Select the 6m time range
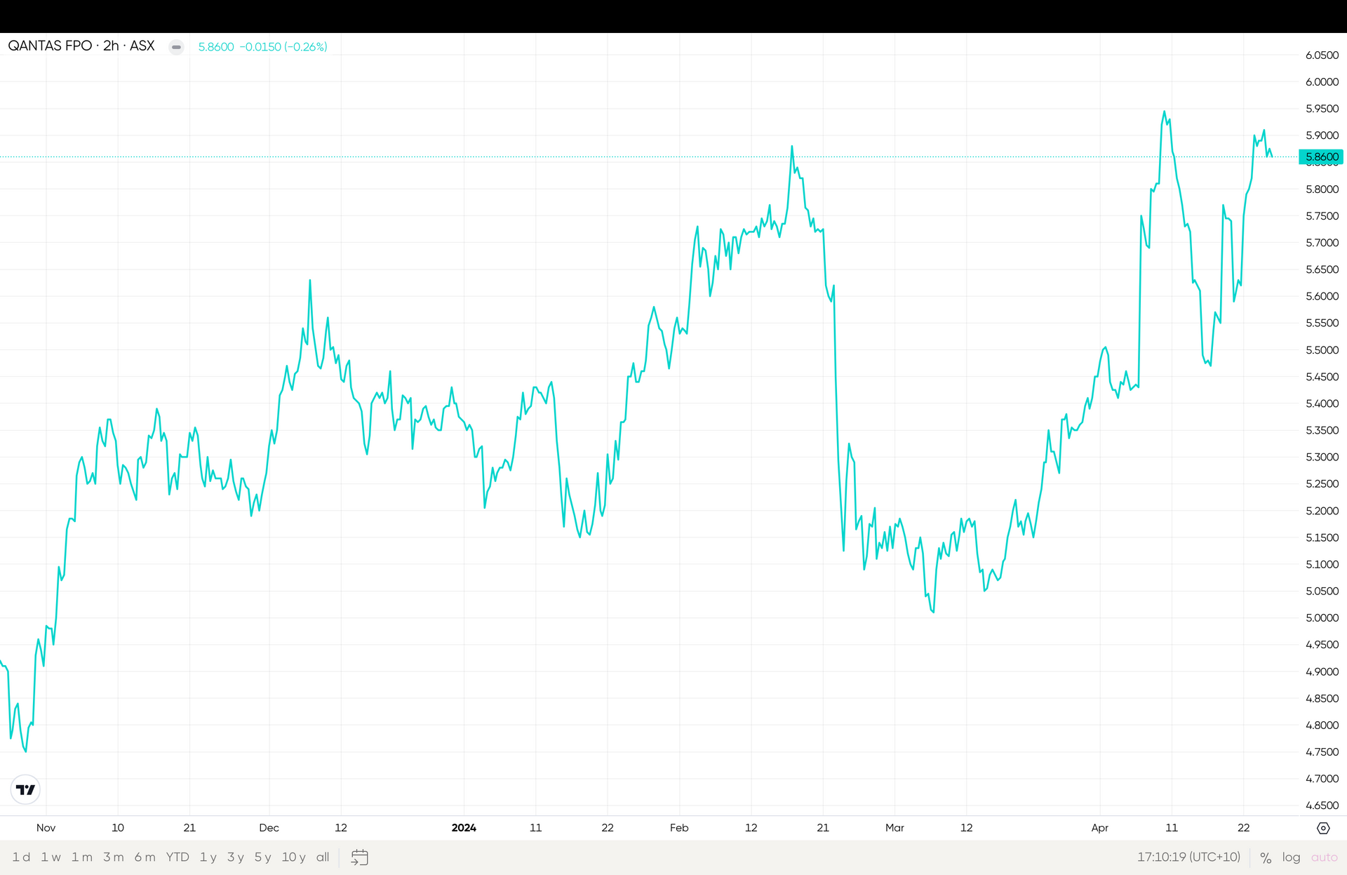The width and height of the screenshot is (1347, 875). point(145,857)
